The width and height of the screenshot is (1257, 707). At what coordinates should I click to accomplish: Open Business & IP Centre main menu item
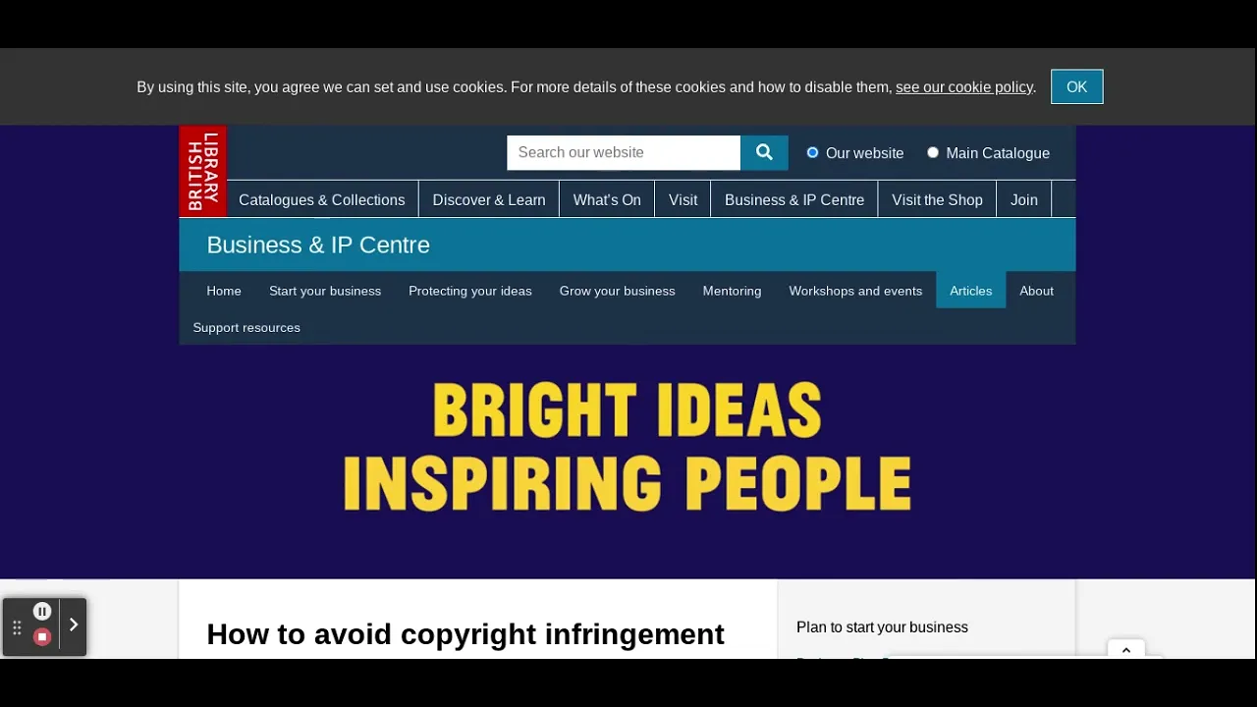coord(794,199)
